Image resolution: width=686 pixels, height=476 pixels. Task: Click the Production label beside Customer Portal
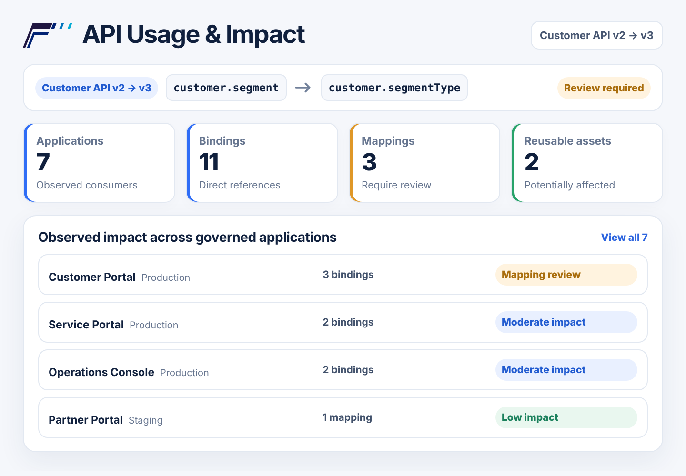(x=166, y=278)
